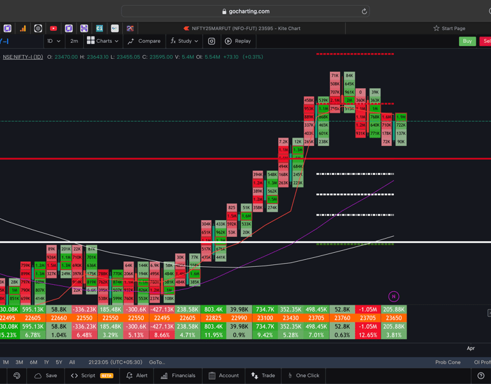This screenshot has width=491, height=384.
Task: Click the purple N news marker
Action: [394, 296]
